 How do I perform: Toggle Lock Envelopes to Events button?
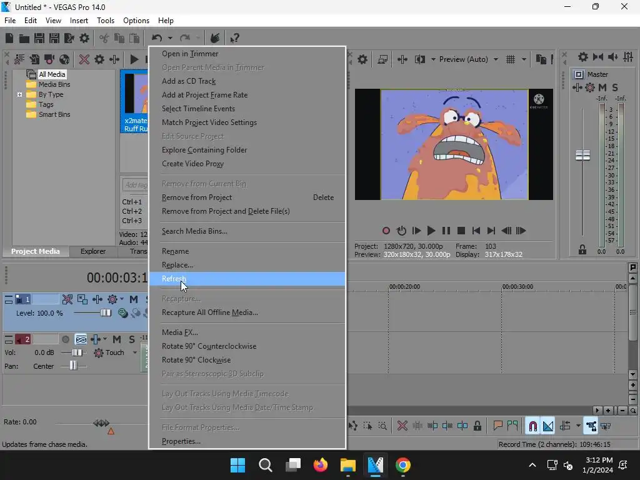coord(591,426)
